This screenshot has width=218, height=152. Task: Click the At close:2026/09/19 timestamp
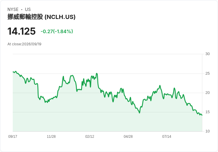pos(24,44)
